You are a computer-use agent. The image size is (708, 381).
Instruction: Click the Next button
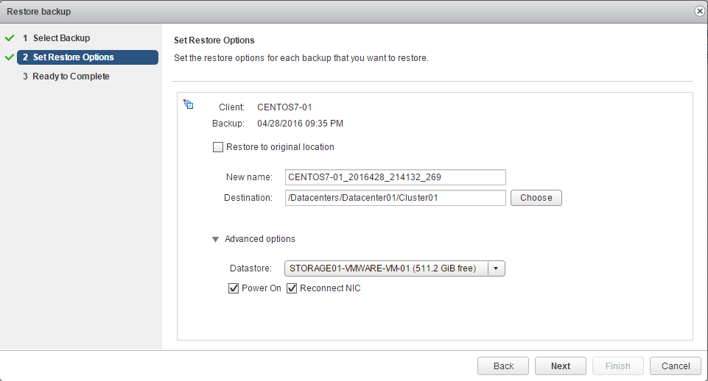click(560, 366)
